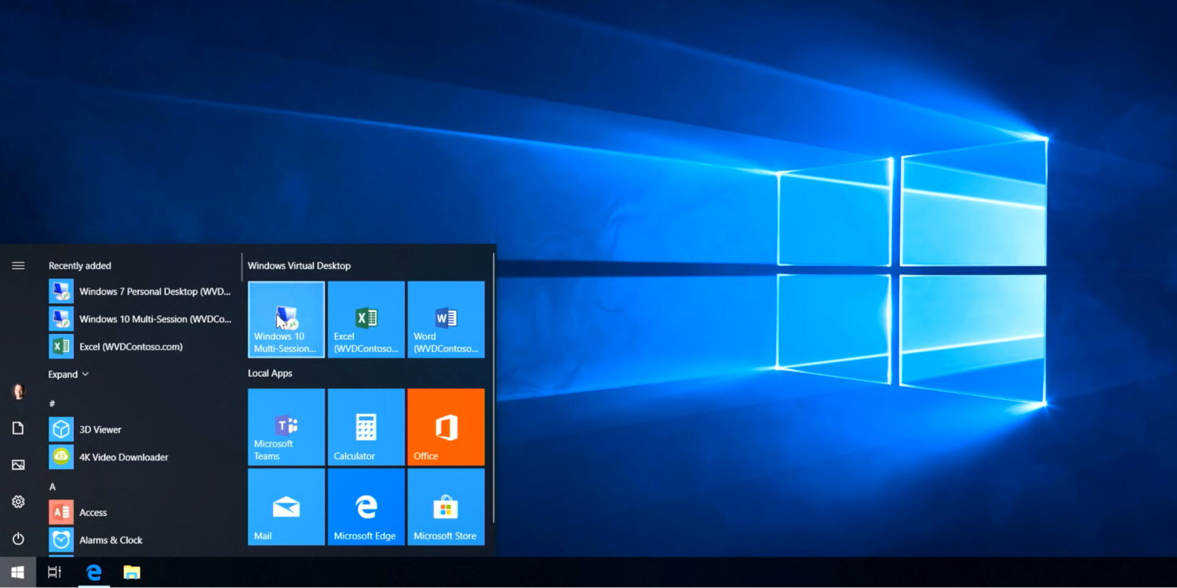Click the user account picture
Screen dimensions: 1177x588
(17, 391)
